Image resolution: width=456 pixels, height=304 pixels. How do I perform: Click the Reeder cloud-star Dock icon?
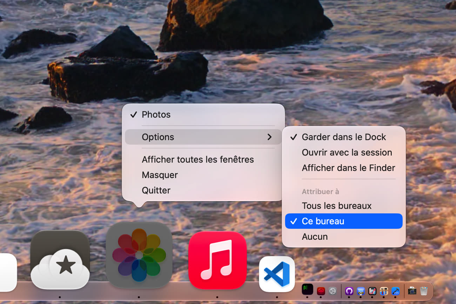60,259
